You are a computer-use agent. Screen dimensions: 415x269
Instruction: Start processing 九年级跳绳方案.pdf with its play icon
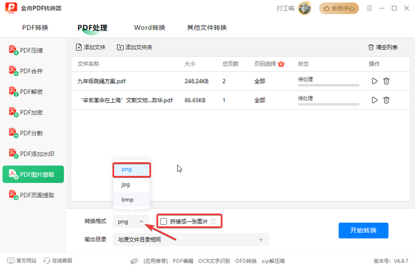374,81
